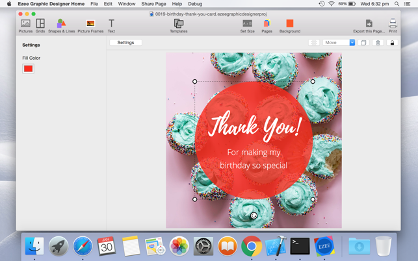Select the Text tool

click(111, 25)
